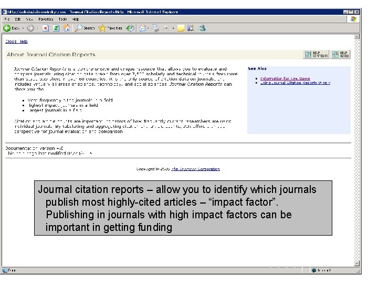
Task: Print the page with printer icon
Action: [155, 28]
